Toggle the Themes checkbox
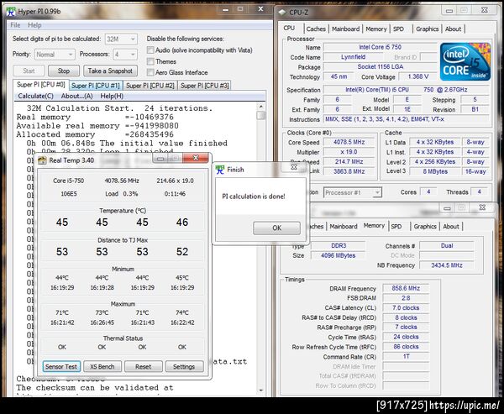The image size is (504, 414). [150, 61]
